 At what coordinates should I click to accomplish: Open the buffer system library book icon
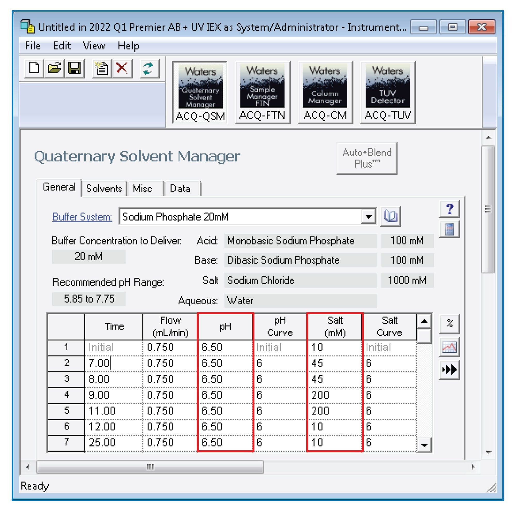390,216
